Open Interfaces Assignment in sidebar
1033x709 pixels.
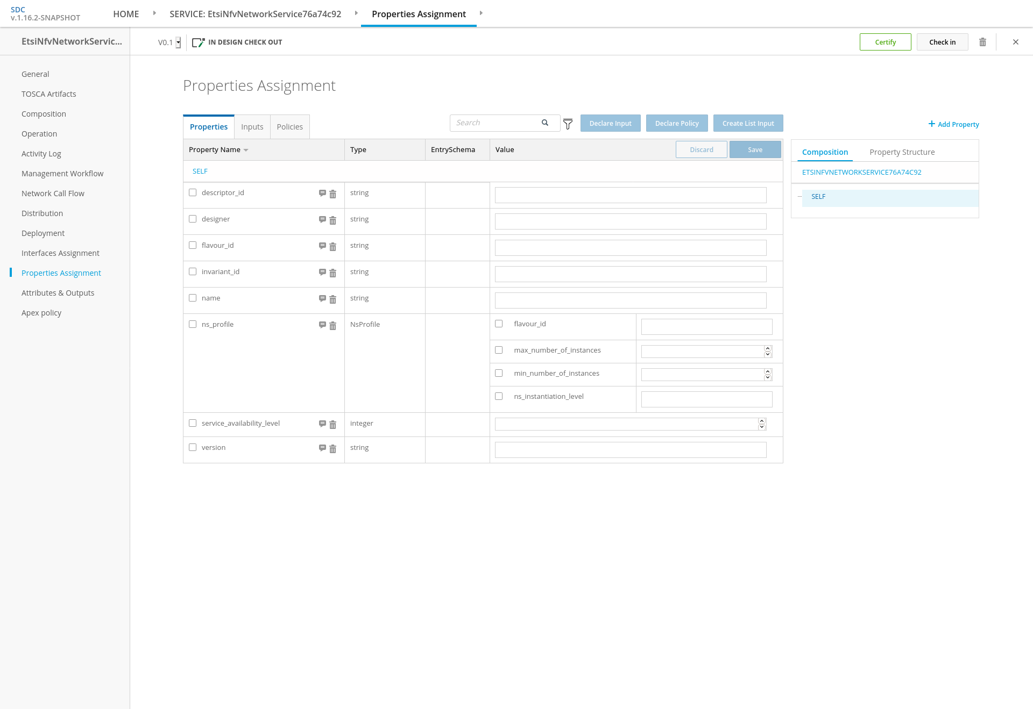point(60,253)
